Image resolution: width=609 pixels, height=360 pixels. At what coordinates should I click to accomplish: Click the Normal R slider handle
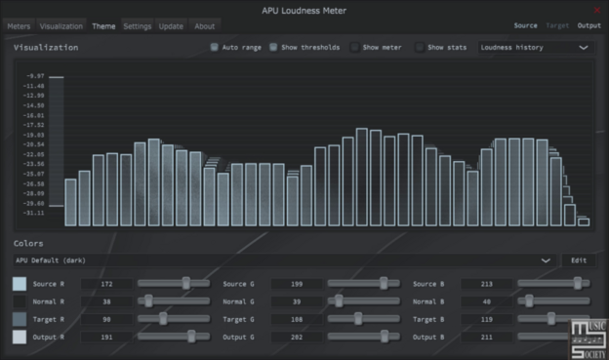click(148, 300)
